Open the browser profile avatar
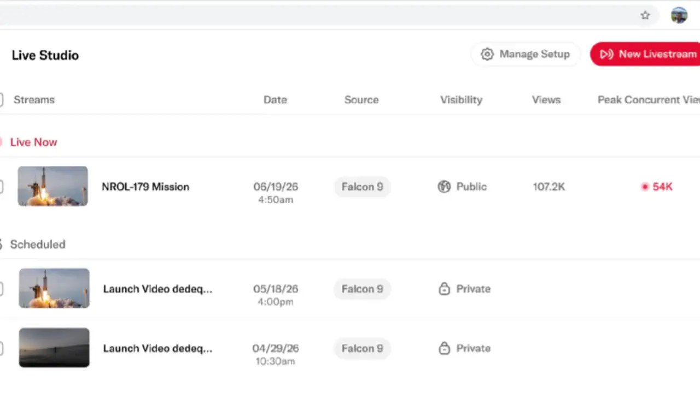This screenshot has height=393, width=700. pyautogui.click(x=679, y=15)
